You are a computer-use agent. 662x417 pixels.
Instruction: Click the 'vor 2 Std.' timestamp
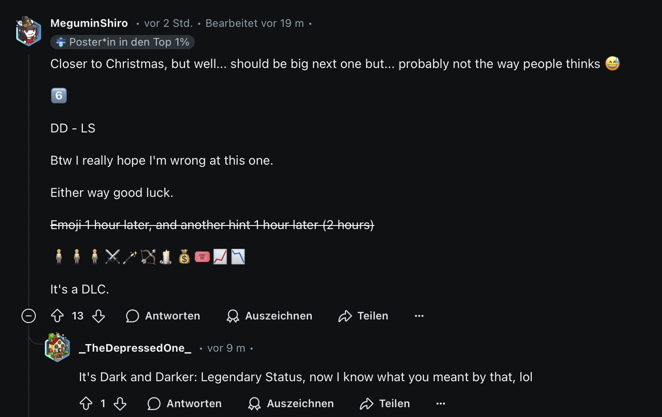(x=168, y=23)
